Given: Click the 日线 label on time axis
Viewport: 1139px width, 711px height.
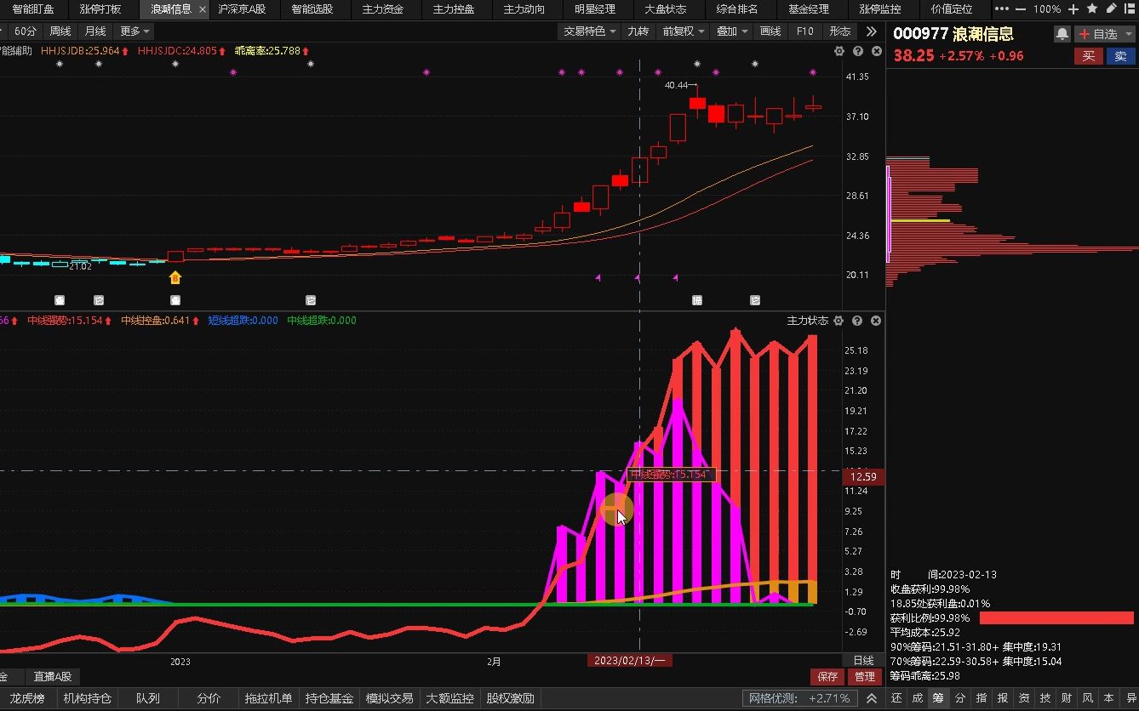Looking at the screenshot, I should pyautogui.click(x=863, y=661).
